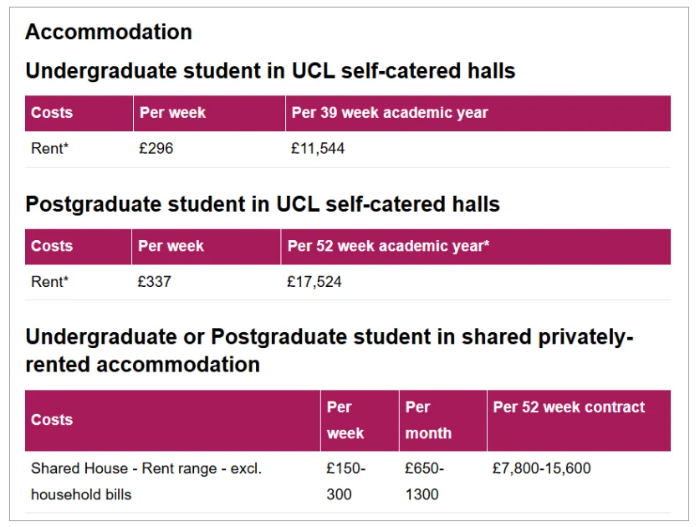The image size is (700, 527).
Task: Select the £337 weekly rent cell
Action: click(x=154, y=282)
